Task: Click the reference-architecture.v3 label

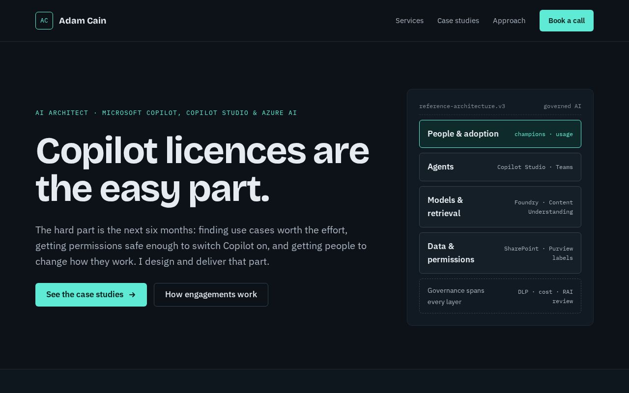Action: (x=462, y=106)
